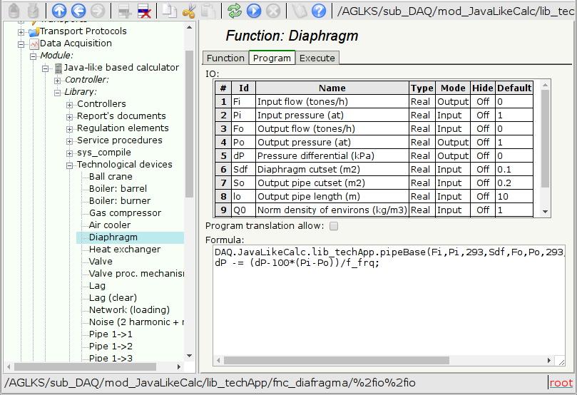The width and height of the screenshot is (577, 395).
Task: Expand the Controllers library node
Action: pyautogui.click(x=70, y=104)
